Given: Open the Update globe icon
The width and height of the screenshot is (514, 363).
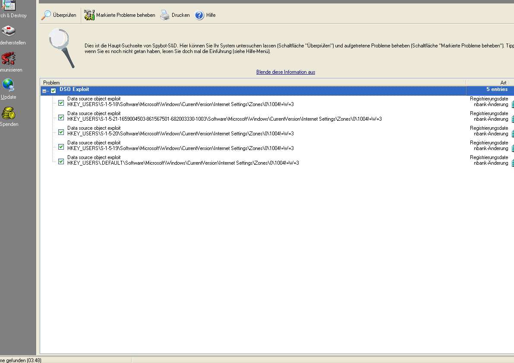Looking at the screenshot, I should tap(8, 85).
